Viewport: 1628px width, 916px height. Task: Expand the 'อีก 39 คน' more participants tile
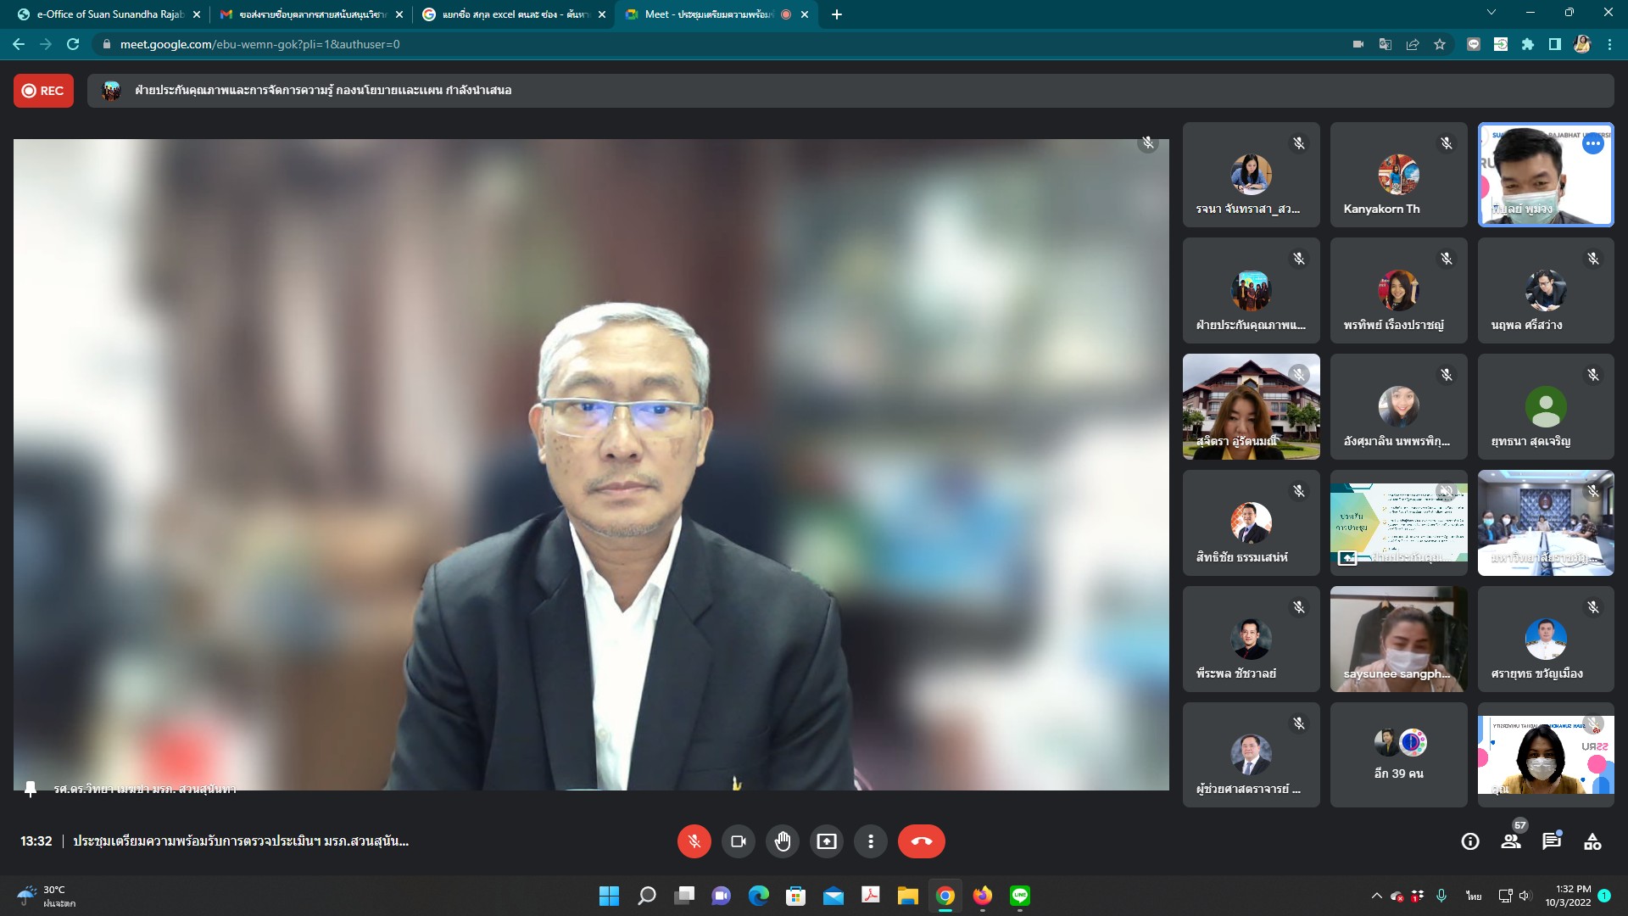click(1398, 755)
